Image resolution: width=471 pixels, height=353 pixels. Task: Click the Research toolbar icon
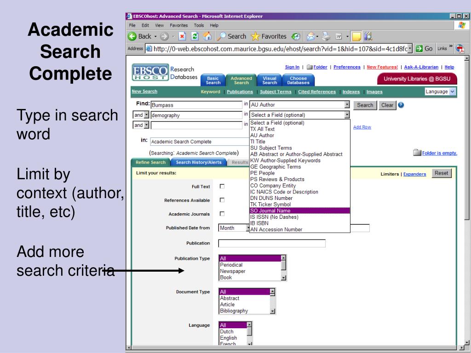point(368,36)
